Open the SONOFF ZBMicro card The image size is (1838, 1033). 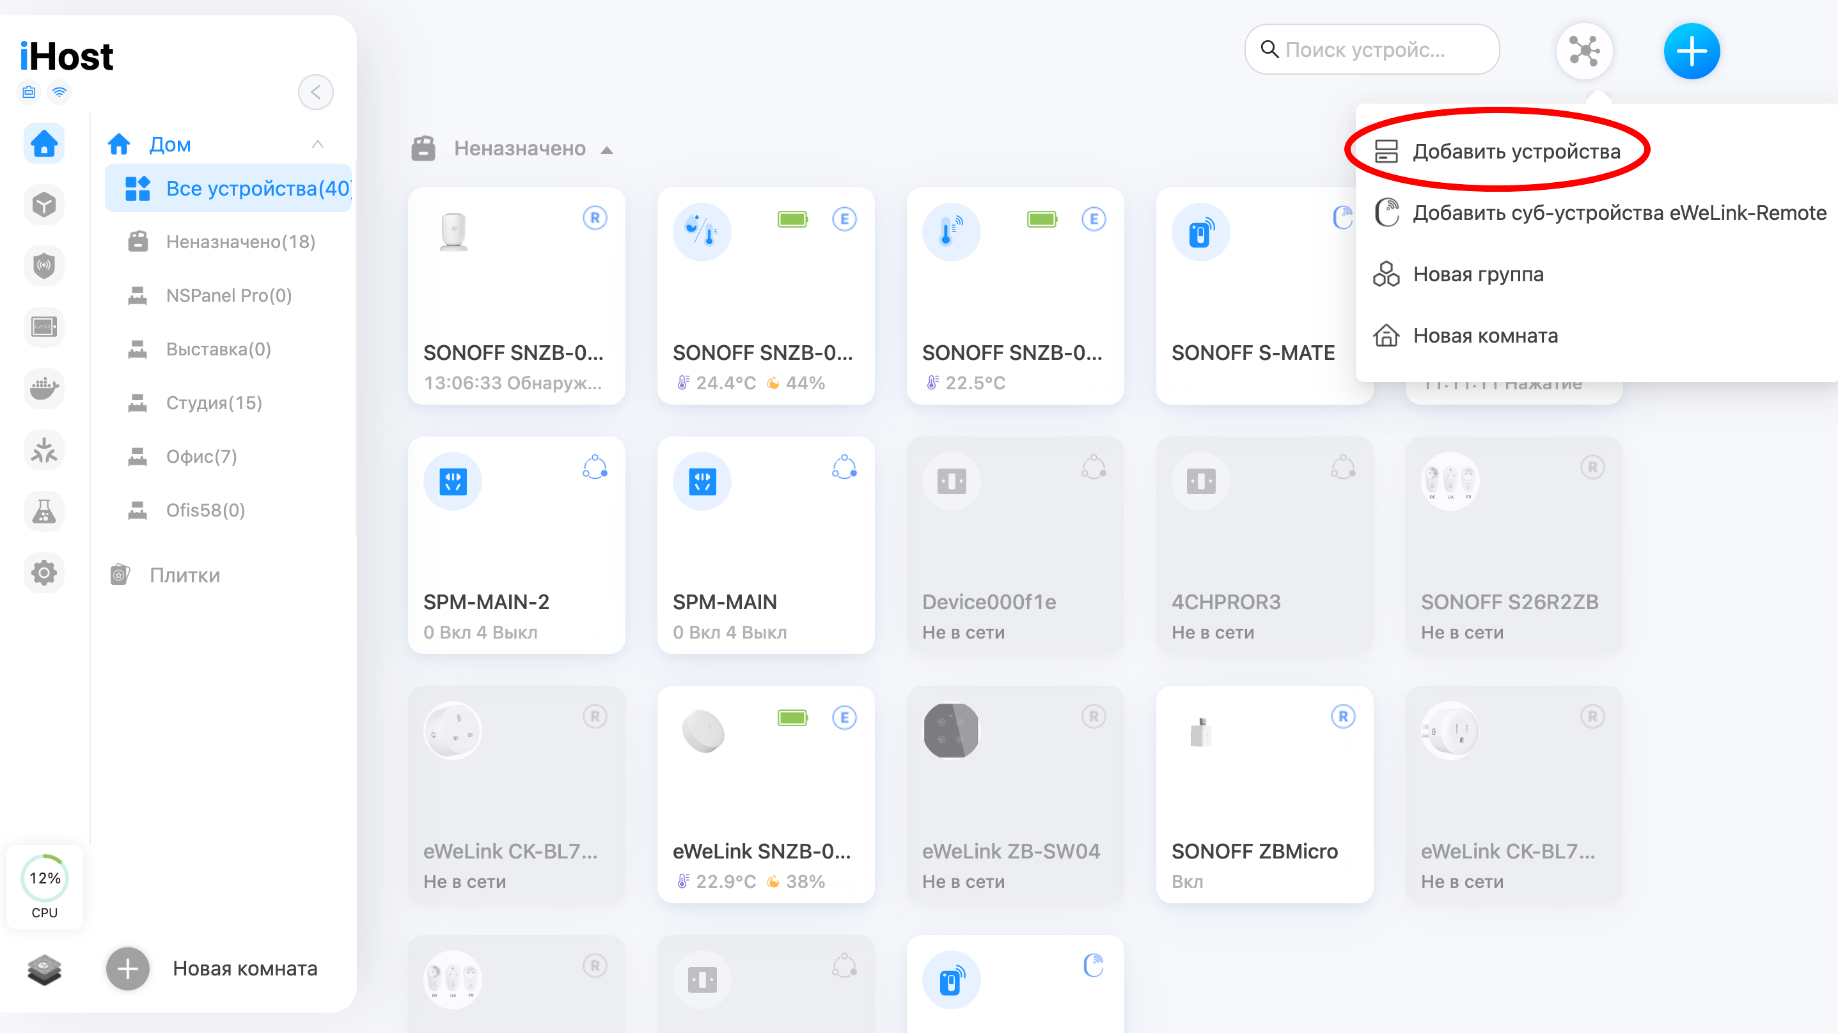tap(1264, 795)
